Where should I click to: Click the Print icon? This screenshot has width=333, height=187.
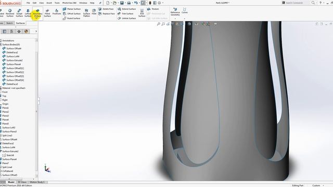129,3
